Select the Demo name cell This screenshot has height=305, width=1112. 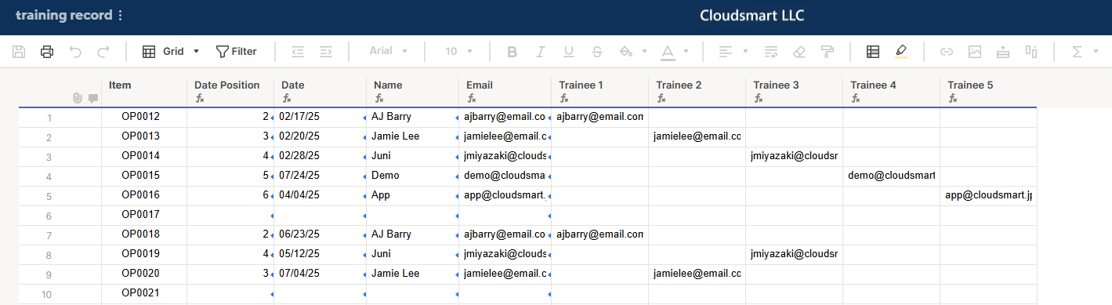[x=412, y=176]
